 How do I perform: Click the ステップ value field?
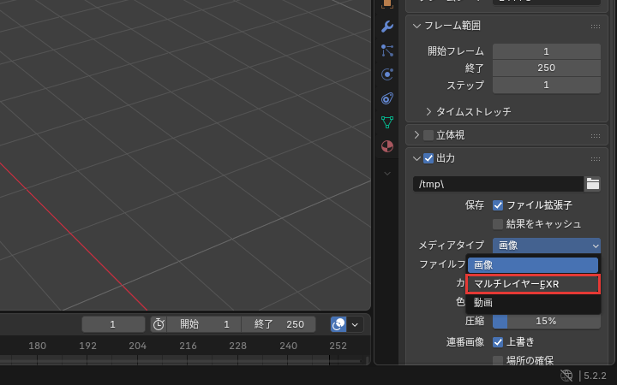point(547,85)
